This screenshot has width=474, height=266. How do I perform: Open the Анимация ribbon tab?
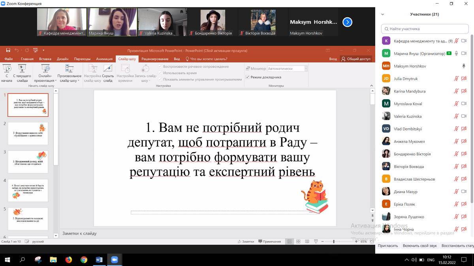[104, 59]
